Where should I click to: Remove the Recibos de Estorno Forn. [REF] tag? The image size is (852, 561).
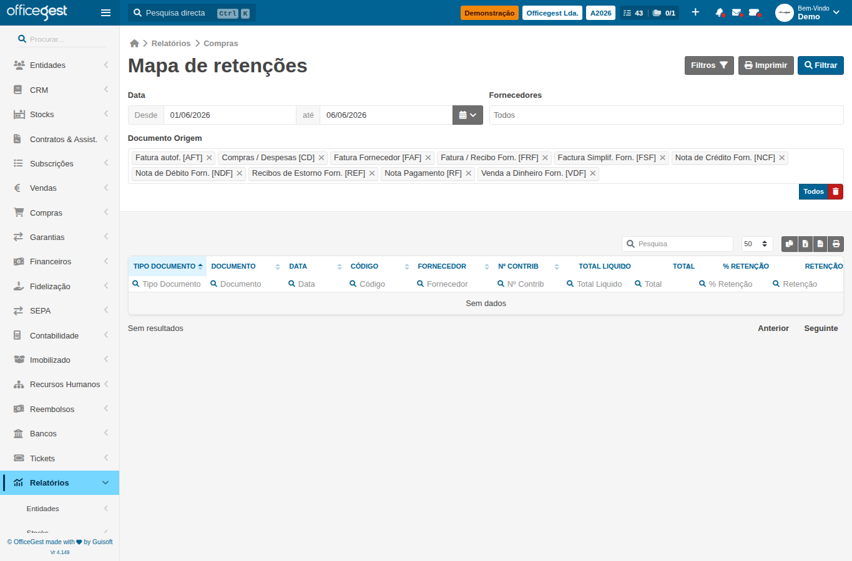372,173
